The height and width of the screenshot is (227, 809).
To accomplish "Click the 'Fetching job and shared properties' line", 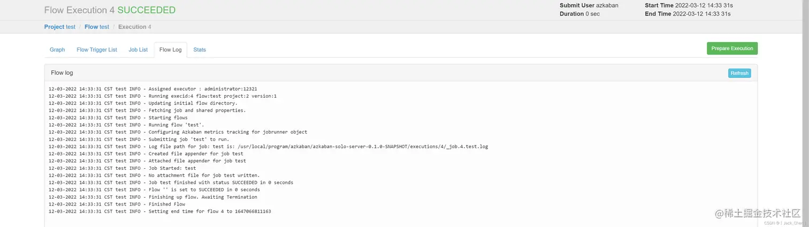I will (x=147, y=111).
